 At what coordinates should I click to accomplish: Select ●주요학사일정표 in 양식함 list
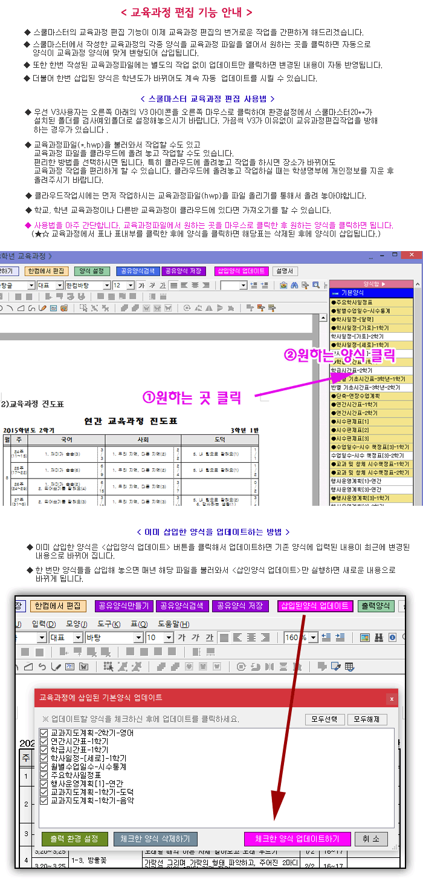pyautogui.click(x=371, y=303)
